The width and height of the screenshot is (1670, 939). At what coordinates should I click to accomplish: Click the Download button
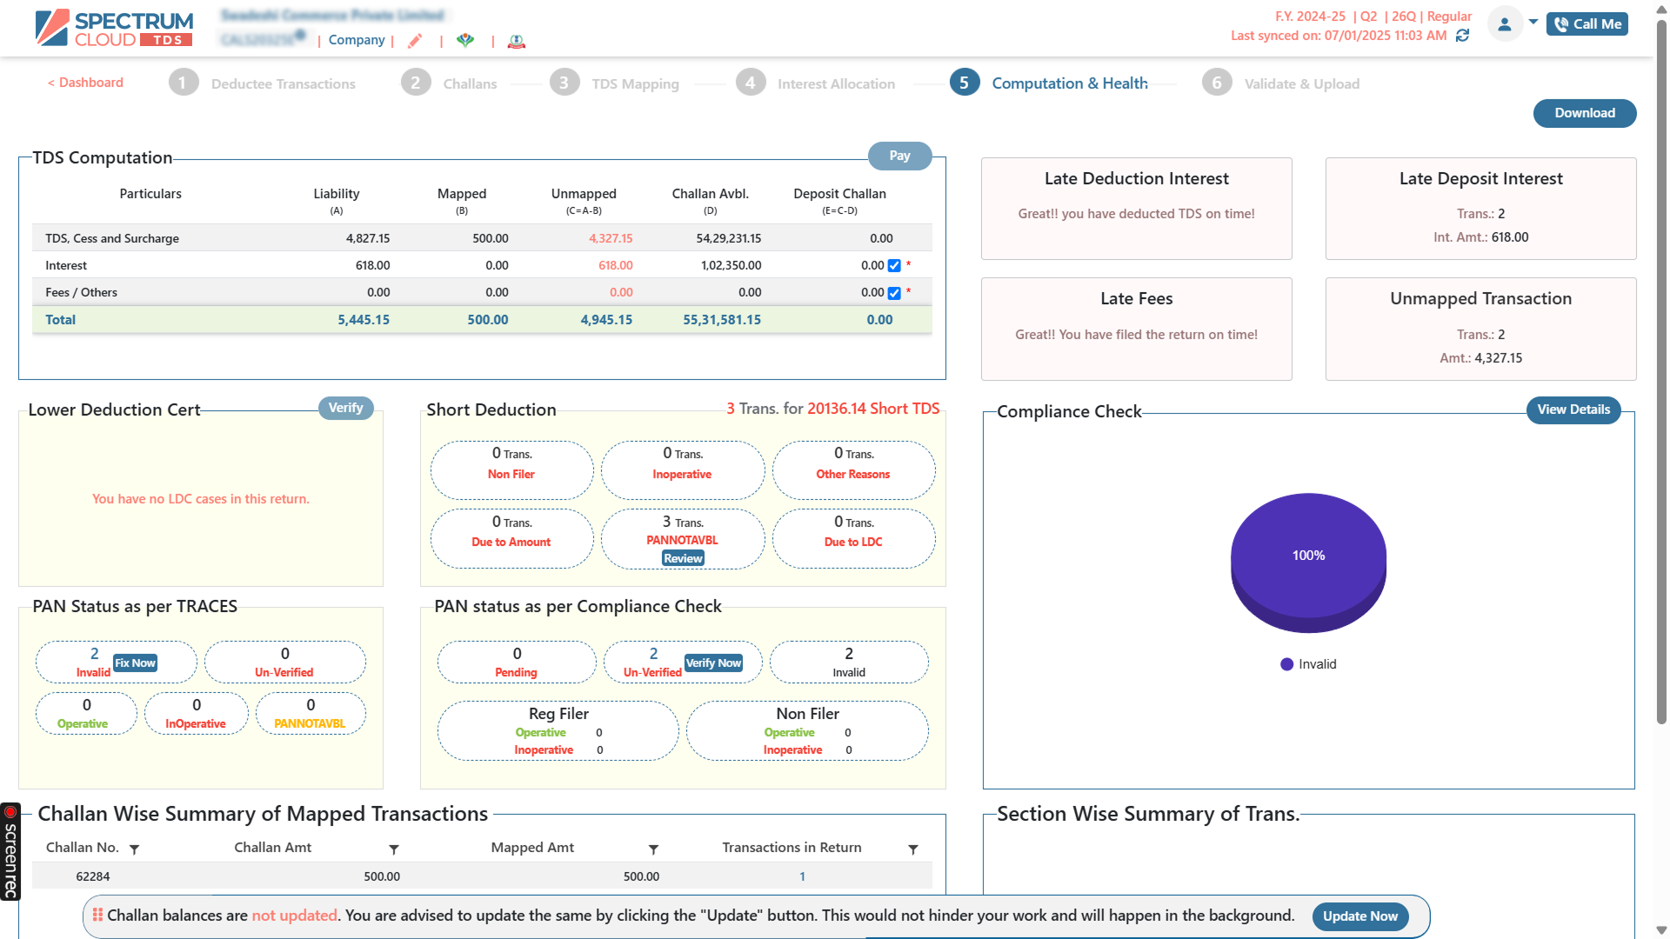(x=1584, y=113)
